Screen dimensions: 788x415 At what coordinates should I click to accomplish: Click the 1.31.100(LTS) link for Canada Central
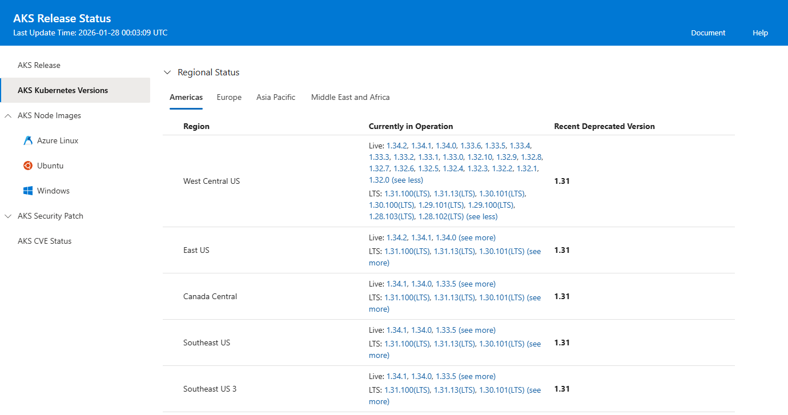[x=407, y=297]
